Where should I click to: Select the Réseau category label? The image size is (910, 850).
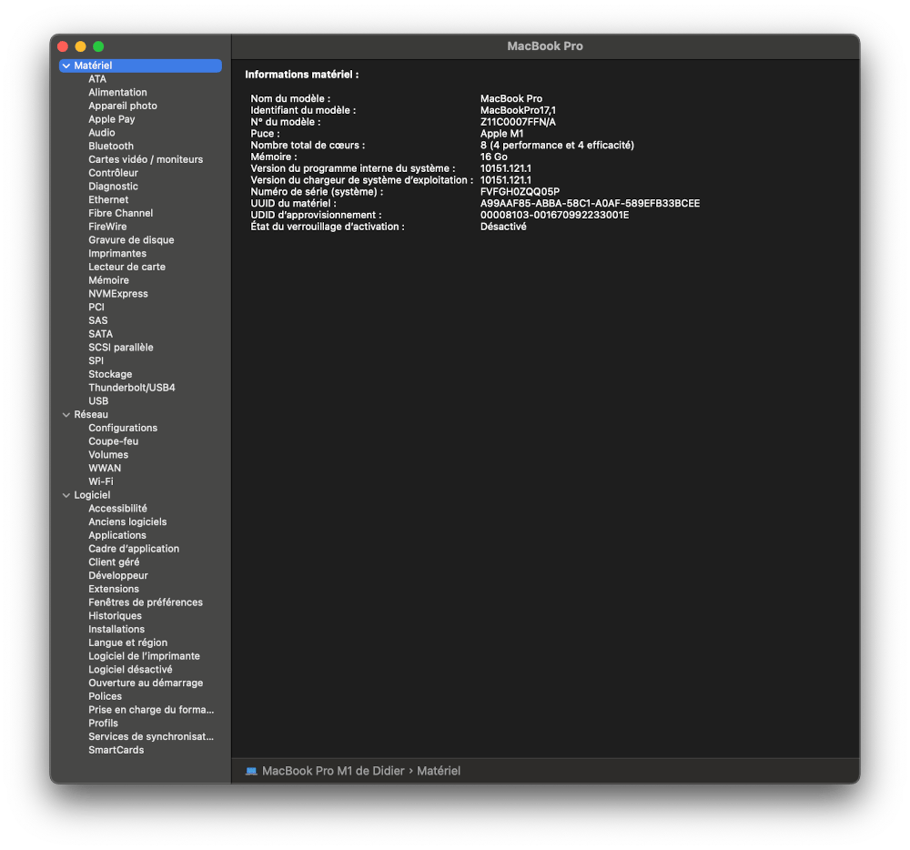pyautogui.click(x=90, y=415)
